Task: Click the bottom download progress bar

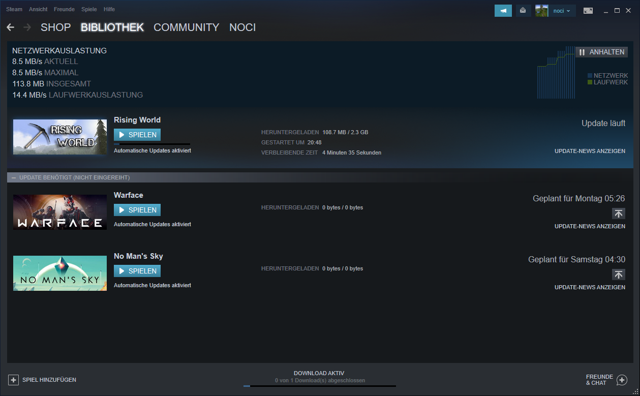Action: pos(319,386)
